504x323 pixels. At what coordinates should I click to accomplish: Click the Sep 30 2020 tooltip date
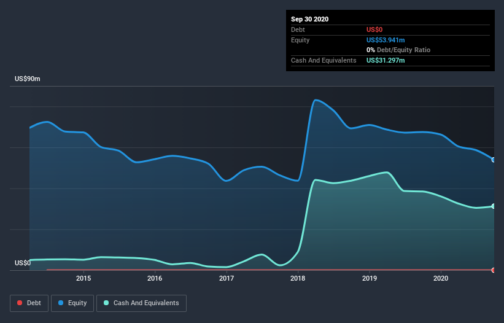[x=310, y=19]
